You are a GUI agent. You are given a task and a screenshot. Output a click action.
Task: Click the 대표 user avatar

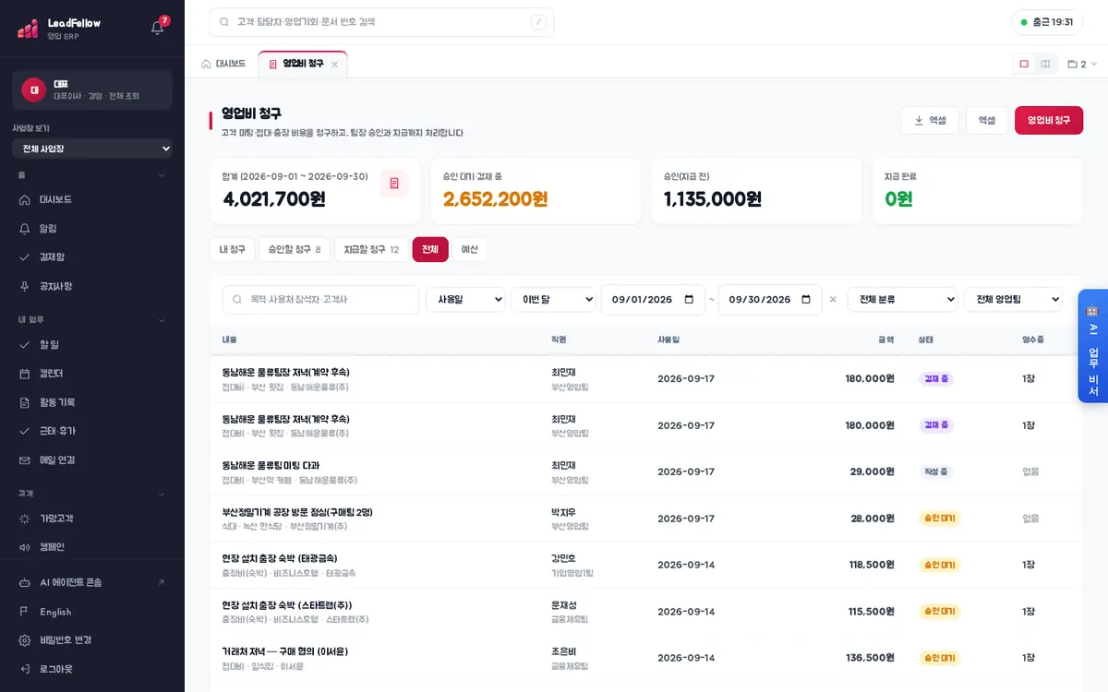(34, 89)
